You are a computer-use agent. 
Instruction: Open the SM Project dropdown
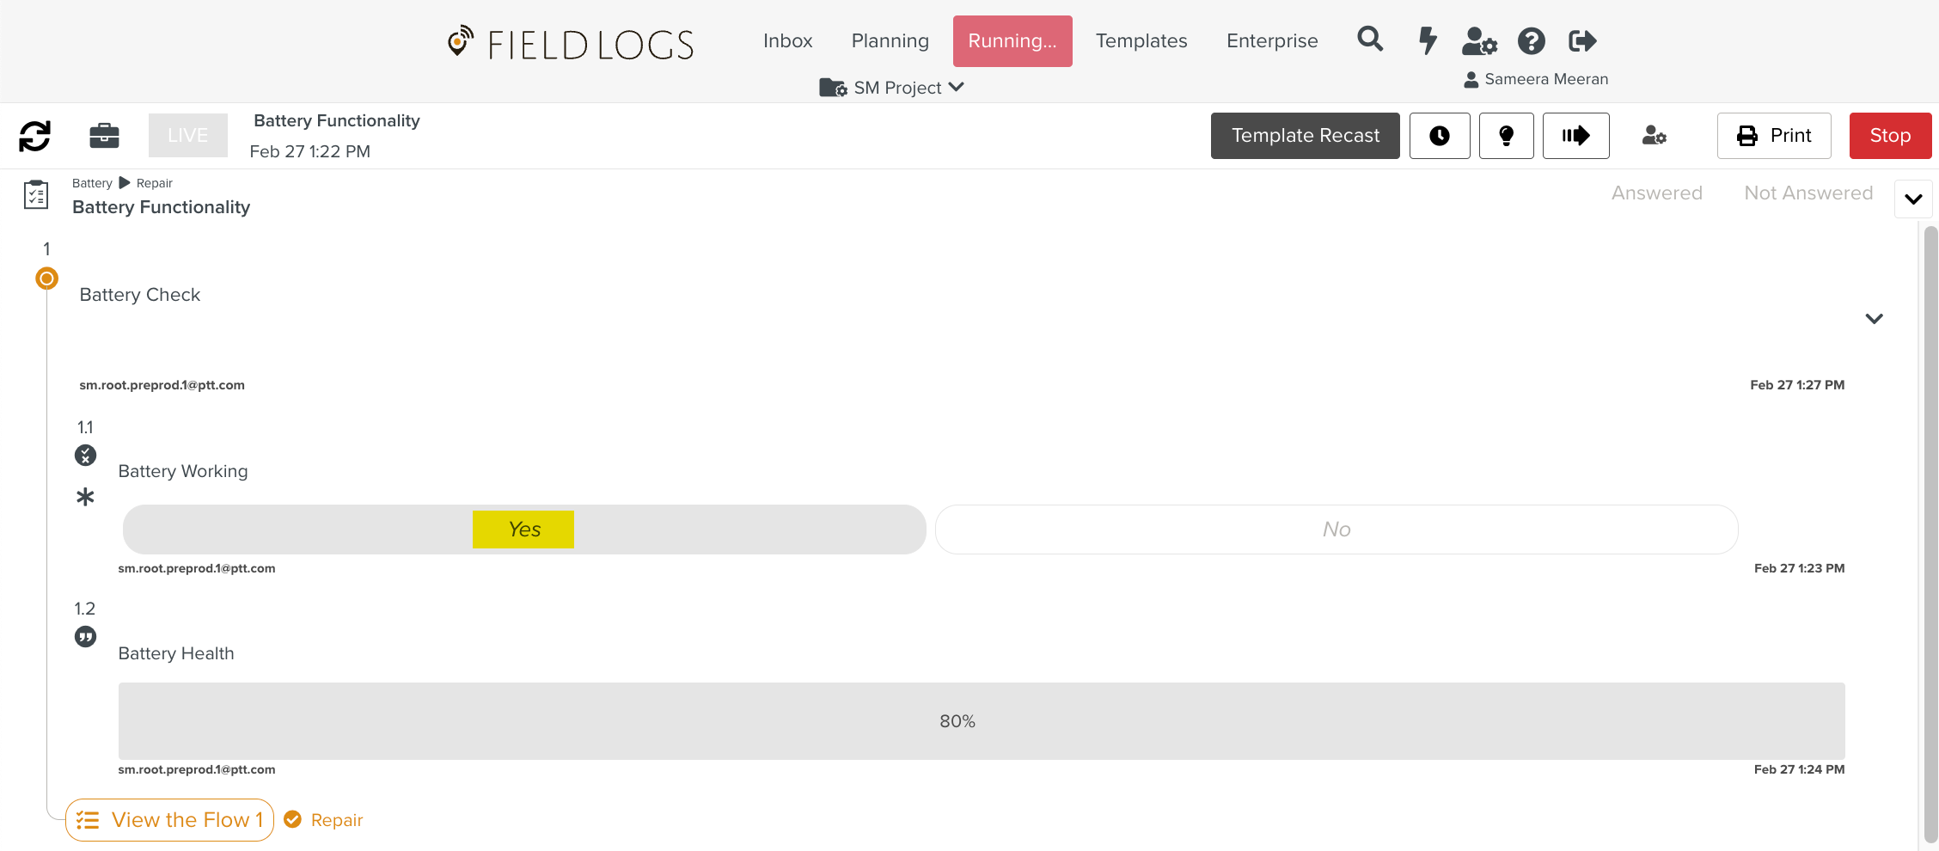click(893, 88)
